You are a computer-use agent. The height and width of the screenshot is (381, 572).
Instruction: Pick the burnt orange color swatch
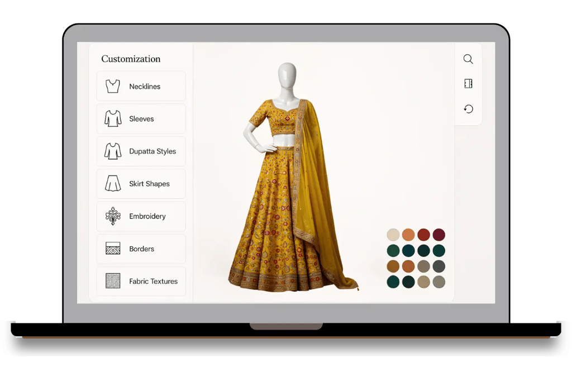[x=408, y=235]
